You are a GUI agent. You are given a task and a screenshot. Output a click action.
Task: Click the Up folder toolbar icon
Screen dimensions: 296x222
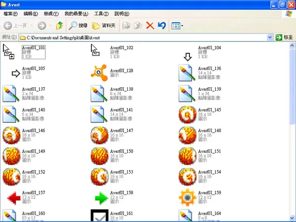point(60,26)
